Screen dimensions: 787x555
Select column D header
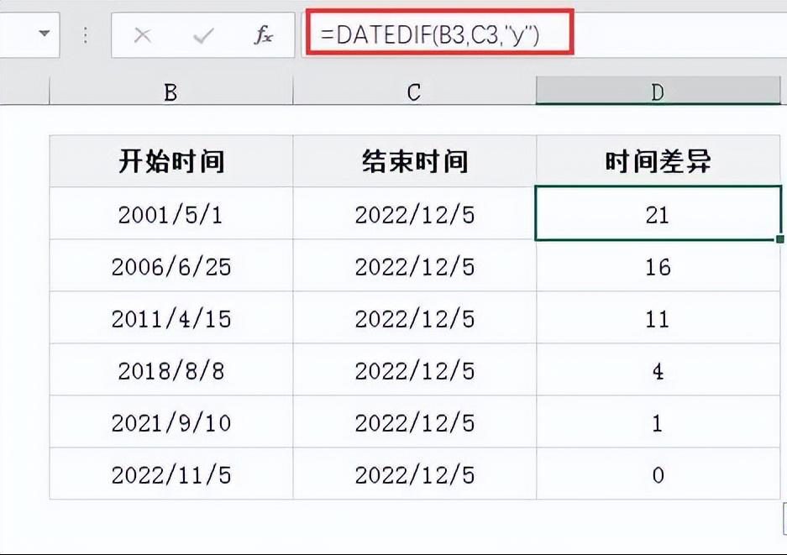658,92
